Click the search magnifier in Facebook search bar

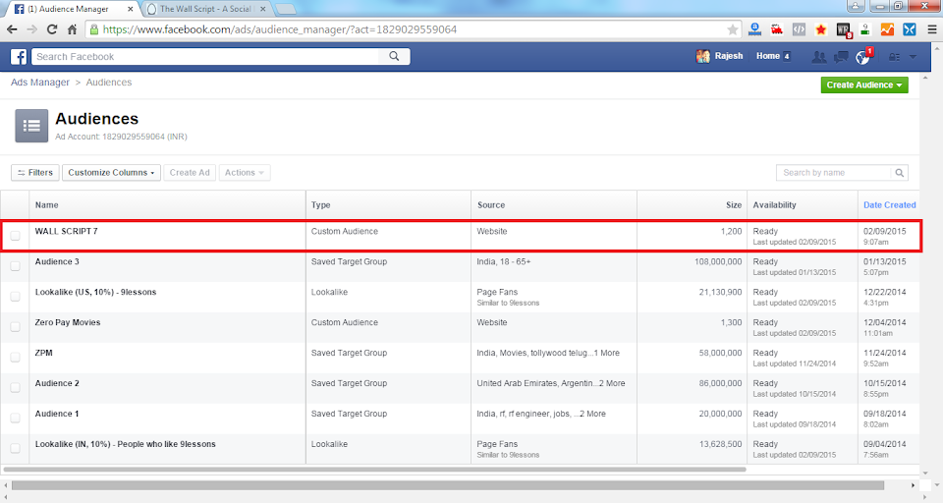394,56
